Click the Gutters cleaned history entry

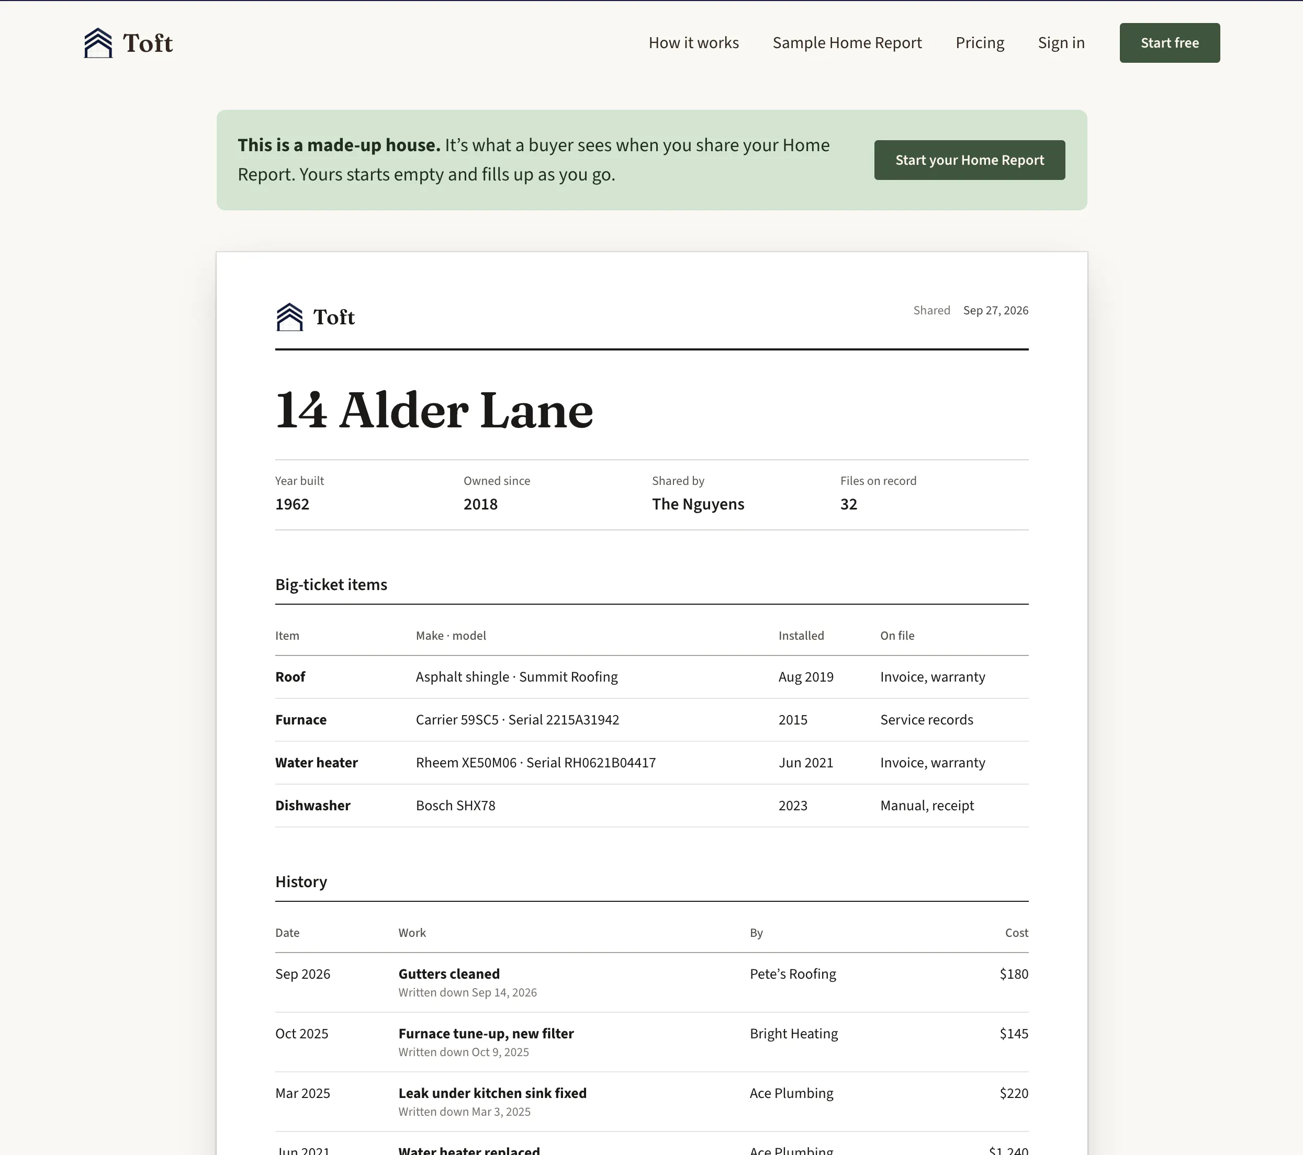tap(449, 973)
